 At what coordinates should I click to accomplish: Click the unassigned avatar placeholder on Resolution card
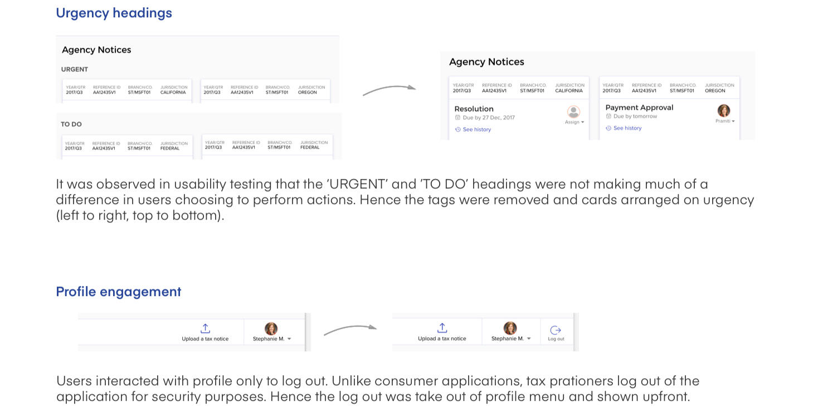573,112
